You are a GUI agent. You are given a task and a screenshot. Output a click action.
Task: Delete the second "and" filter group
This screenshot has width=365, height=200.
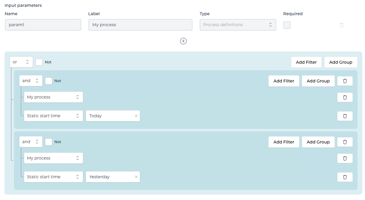point(345,142)
